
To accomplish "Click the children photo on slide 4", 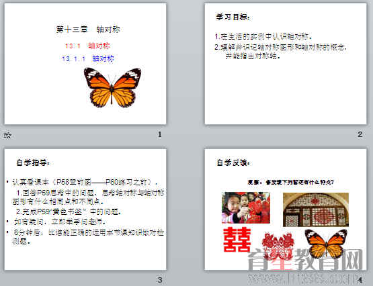I will (x=246, y=207).
